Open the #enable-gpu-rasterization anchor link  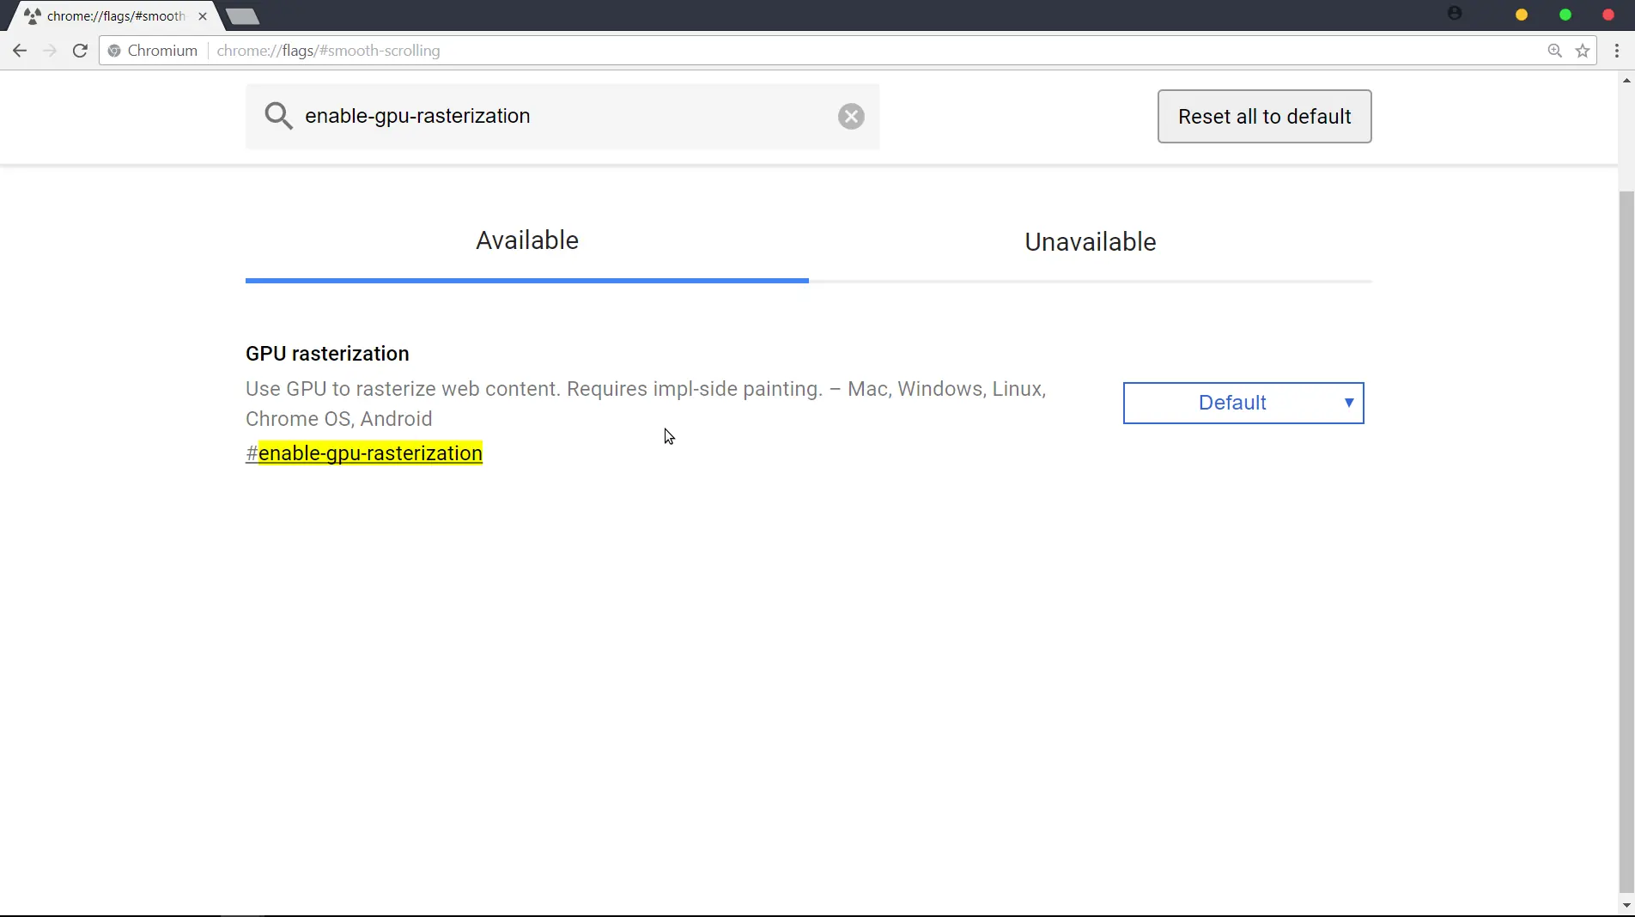(x=364, y=453)
